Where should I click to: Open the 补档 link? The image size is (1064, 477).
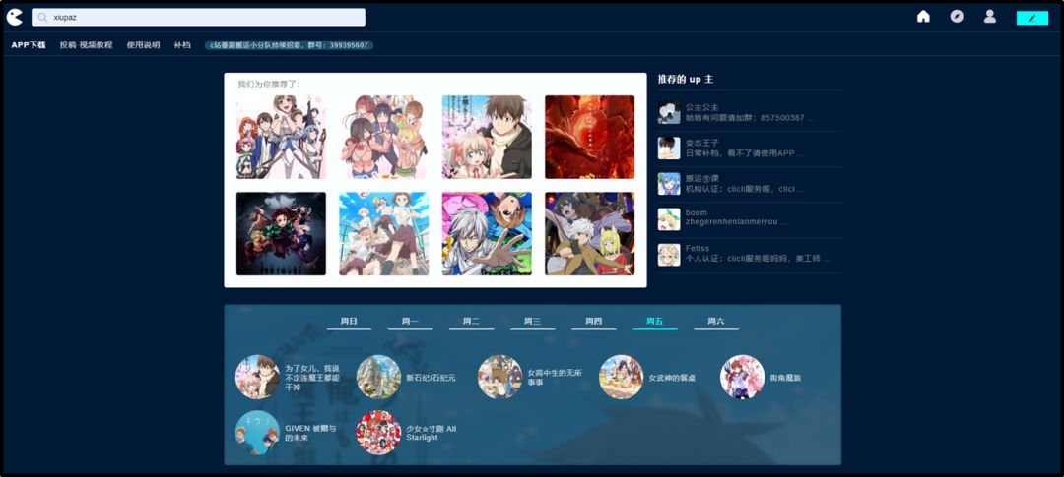(x=182, y=45)
